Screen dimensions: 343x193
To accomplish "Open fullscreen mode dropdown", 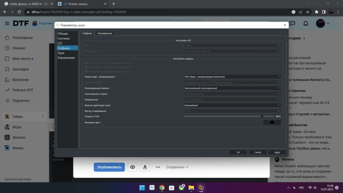I will click(x=232, y=88).
